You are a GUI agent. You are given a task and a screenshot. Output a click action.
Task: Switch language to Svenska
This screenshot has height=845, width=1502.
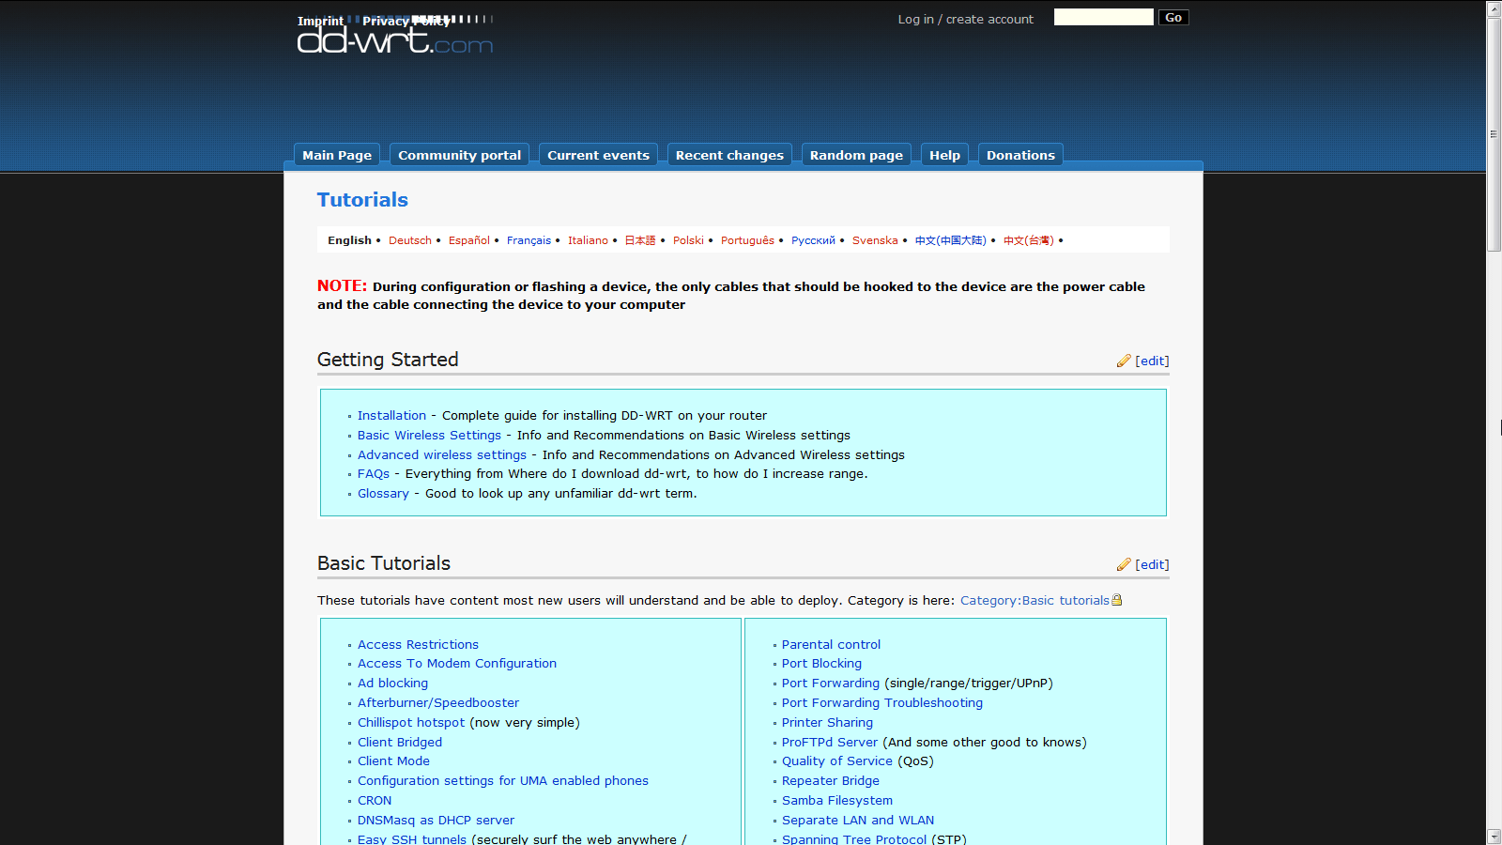tap(875, 240)
